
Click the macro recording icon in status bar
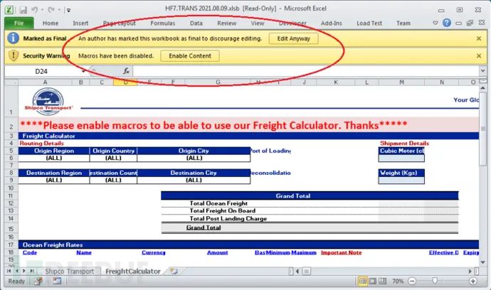click(38, 281)
